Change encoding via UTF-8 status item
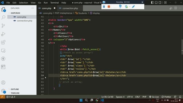 click(x=130, y=97)
